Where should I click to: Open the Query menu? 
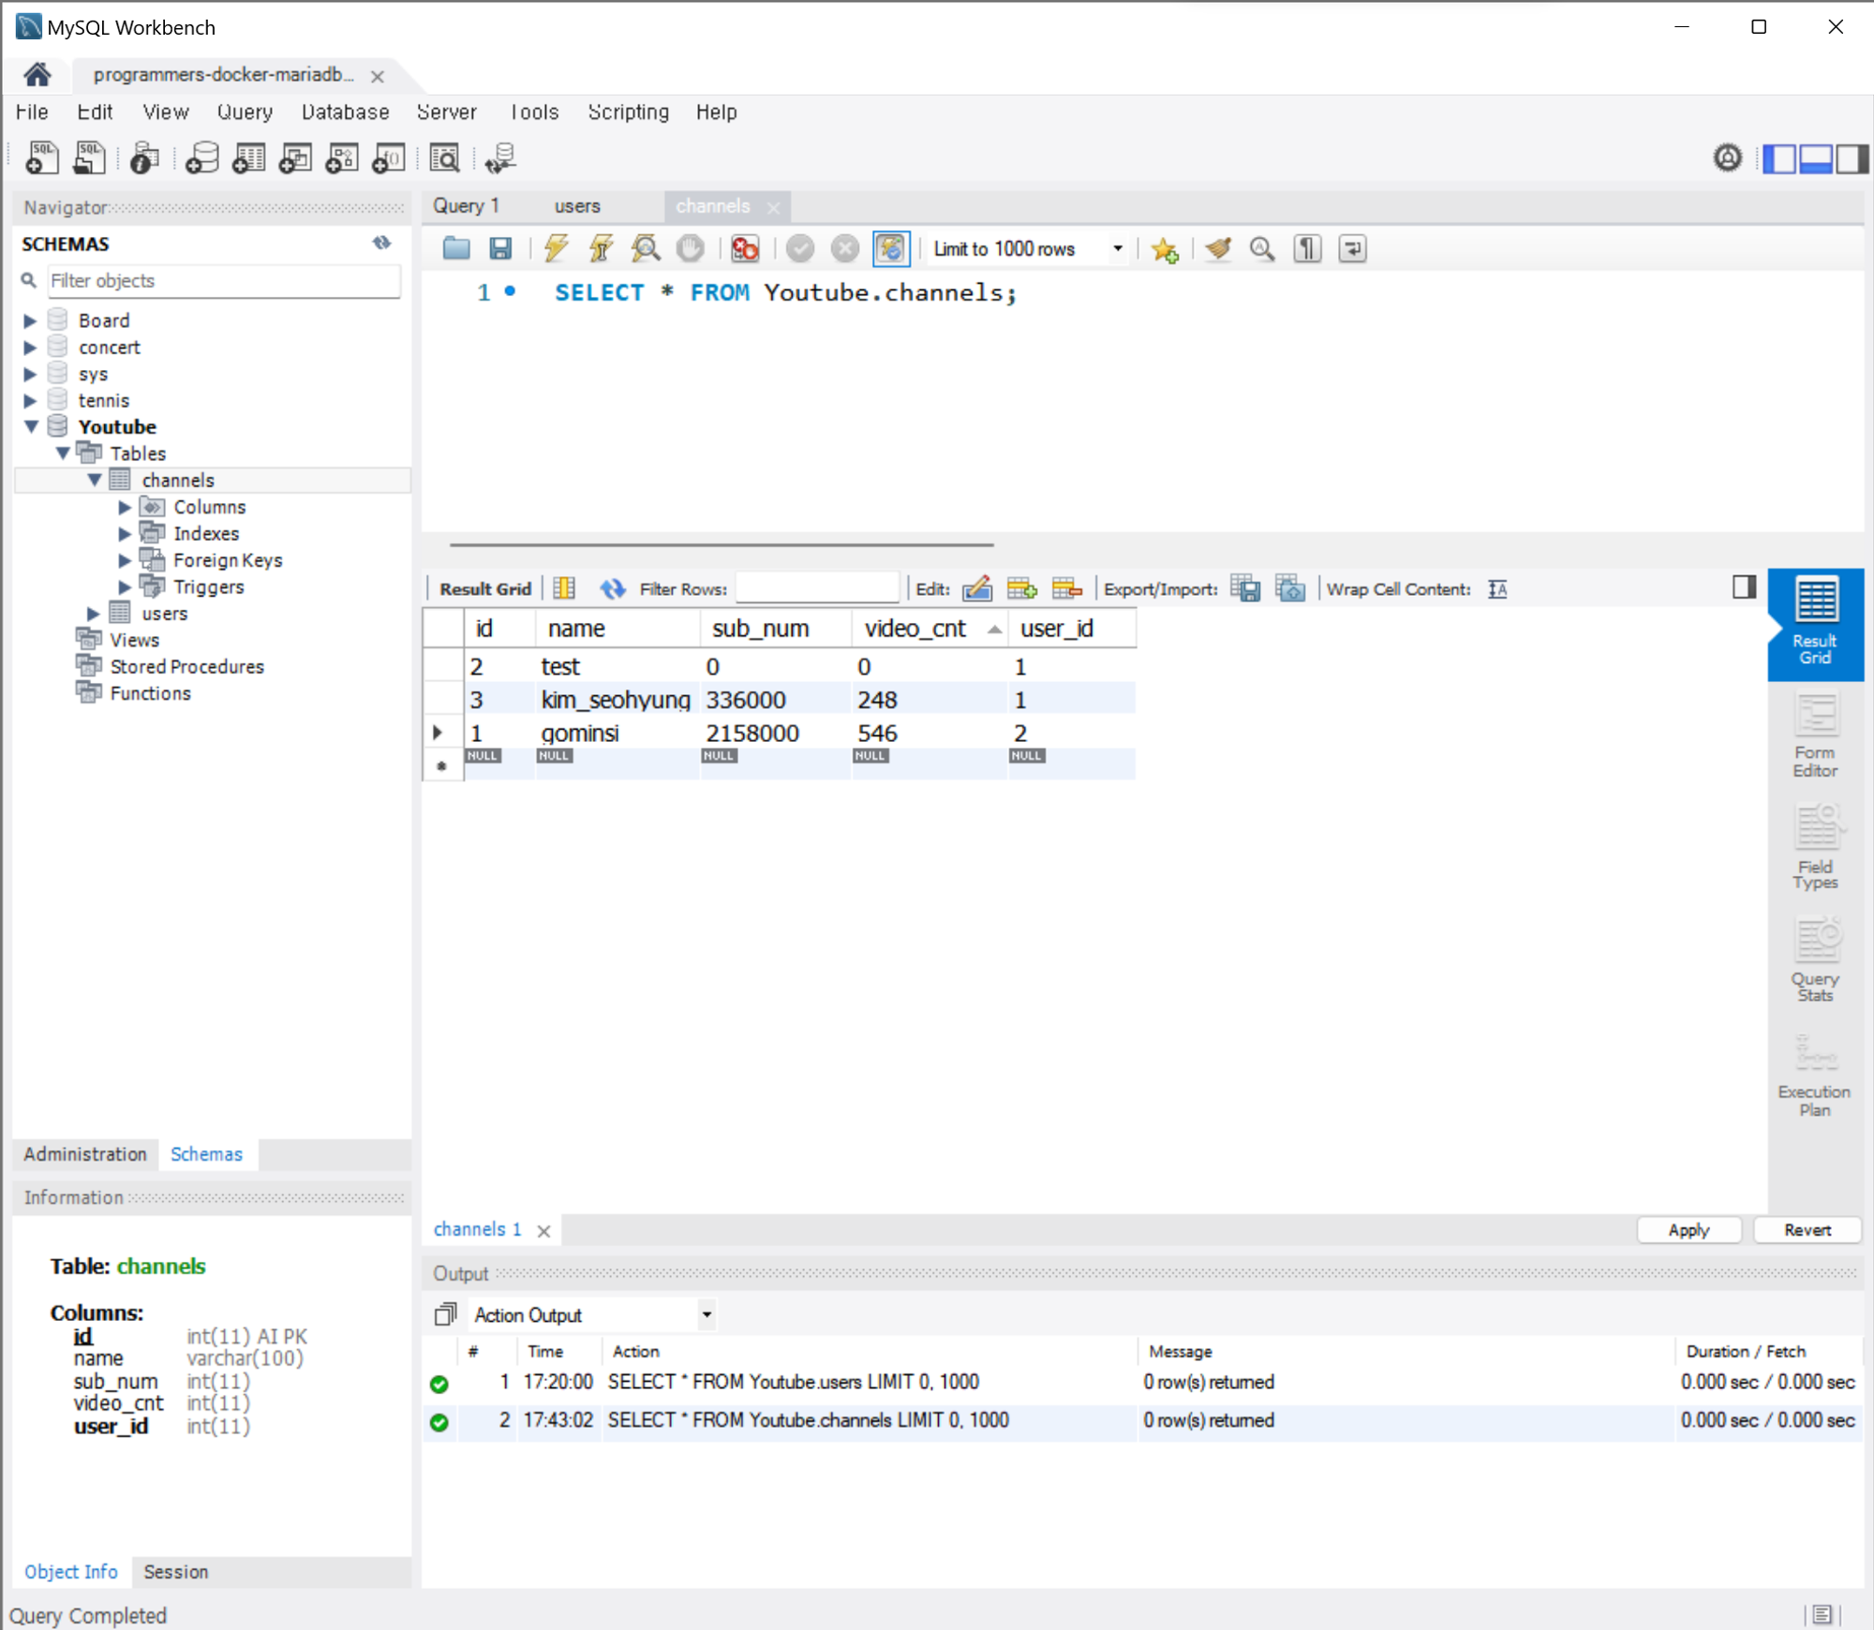pyautogui.click(x=245, y=112)
